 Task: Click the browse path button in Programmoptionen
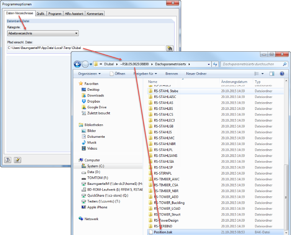pos(170,48)
